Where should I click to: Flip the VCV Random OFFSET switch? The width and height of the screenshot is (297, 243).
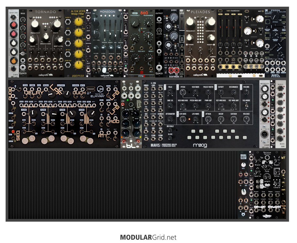click(233, 60)
